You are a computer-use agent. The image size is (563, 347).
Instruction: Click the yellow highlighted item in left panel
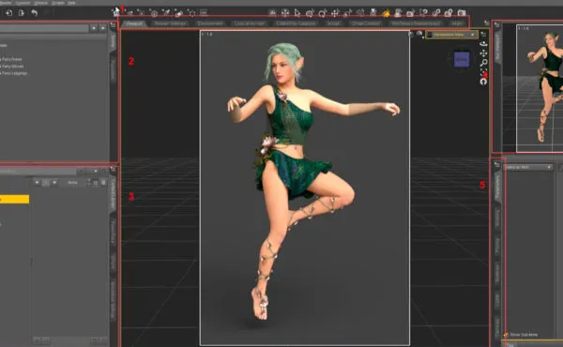(x=14, y=199)
